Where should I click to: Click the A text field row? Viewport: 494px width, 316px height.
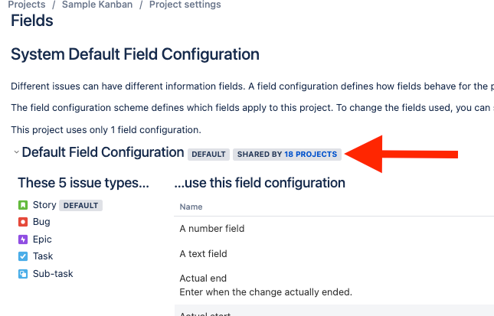[334, 254]
